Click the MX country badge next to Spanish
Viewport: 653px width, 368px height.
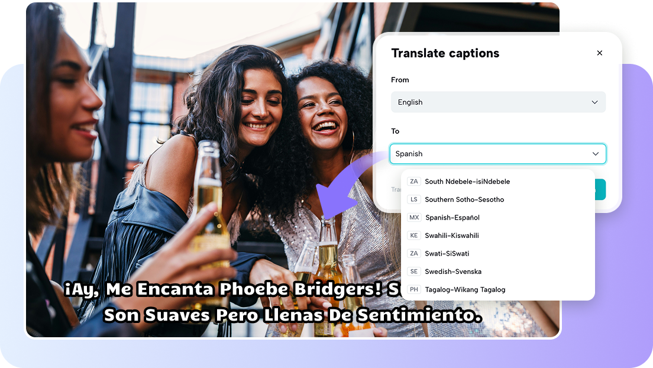click(414, 217)
